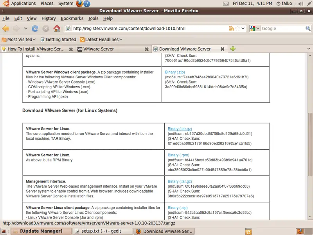
Task: Click the page vertical scrollbar thumb
Action: pyautogui.click(x=310, y=145)
